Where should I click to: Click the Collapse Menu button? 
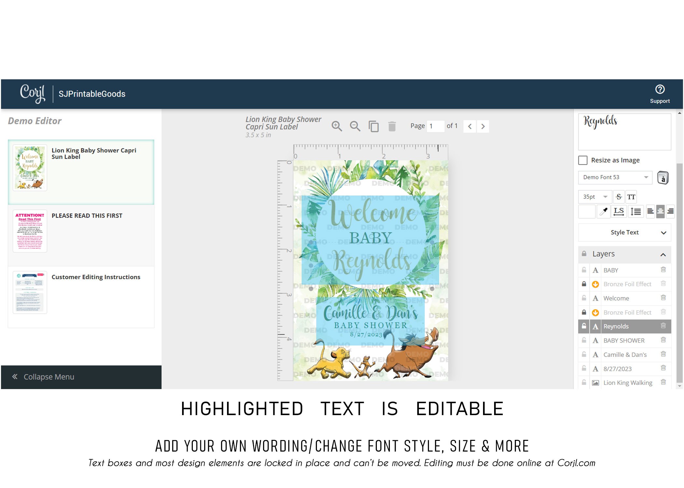pos(81,377)
